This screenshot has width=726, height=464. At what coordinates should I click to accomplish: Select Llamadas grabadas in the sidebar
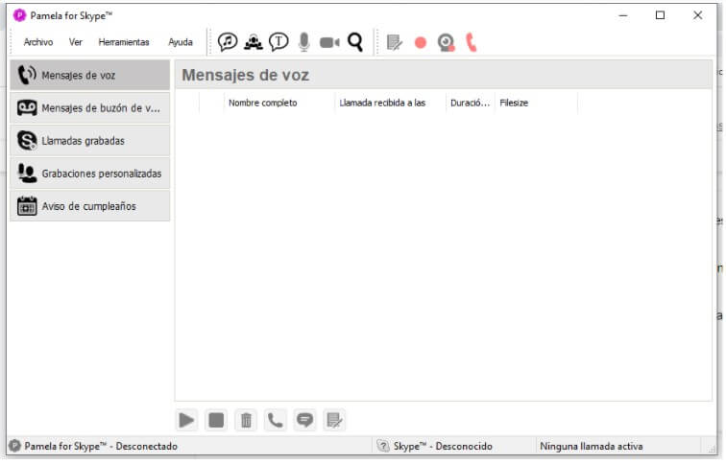90,141
